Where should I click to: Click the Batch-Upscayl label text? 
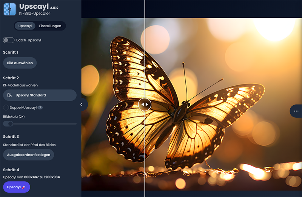[x=29, y=40]
